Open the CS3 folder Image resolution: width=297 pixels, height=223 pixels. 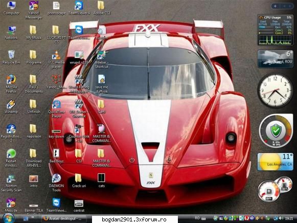(x=79, y=156)
